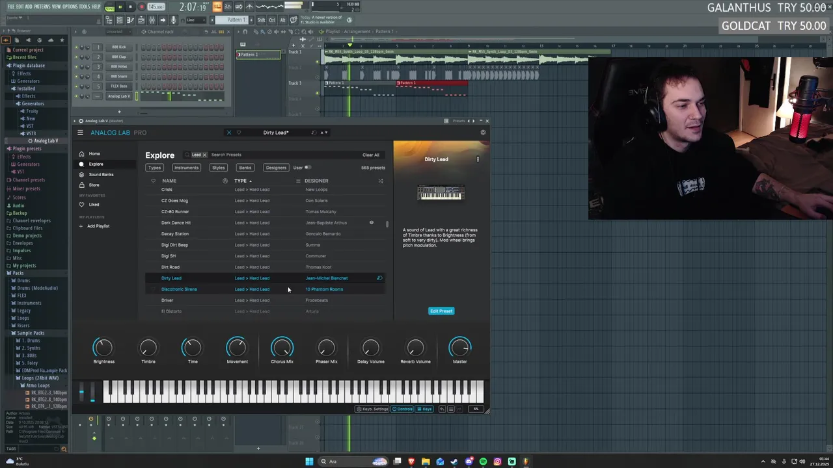Screen dimensions: 833x468
Task: Click the Master volume knob
Action: 460,348
